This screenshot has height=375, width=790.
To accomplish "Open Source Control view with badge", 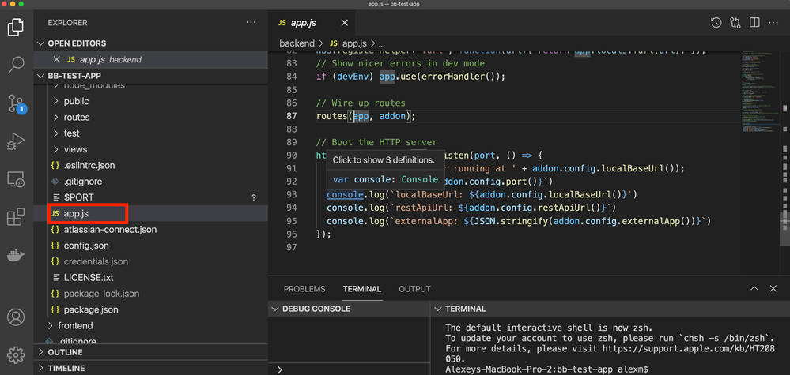I will coord(16,103).
